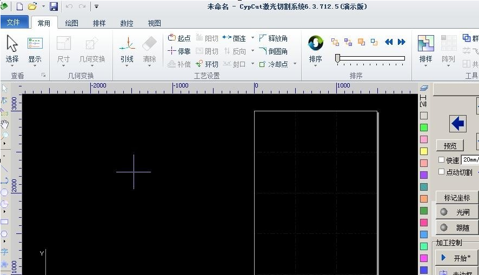Toggle the 跟随 (Follow) button
Screen dimensions: 479x275
click(x=457, y=227)
